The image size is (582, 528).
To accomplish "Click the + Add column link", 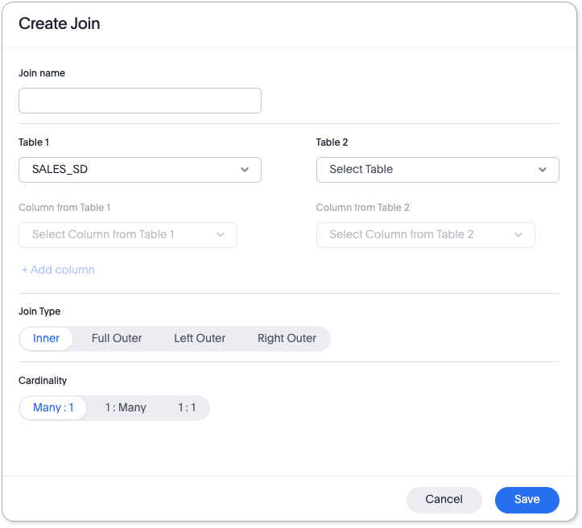I will point(58,270).
